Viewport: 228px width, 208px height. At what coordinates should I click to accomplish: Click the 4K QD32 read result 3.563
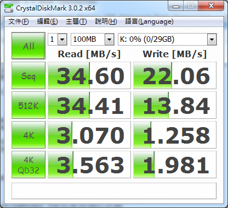(89, 165)
